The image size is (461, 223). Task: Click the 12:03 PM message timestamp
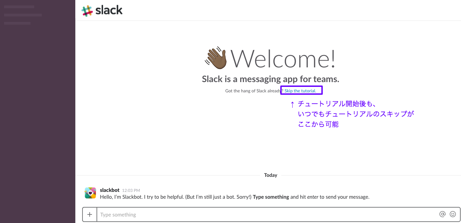[x=131, y=191]
